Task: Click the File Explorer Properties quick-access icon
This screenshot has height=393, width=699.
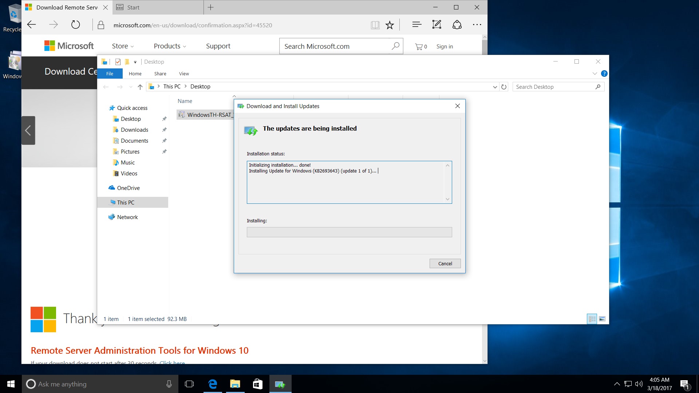Action: [118, 62]
